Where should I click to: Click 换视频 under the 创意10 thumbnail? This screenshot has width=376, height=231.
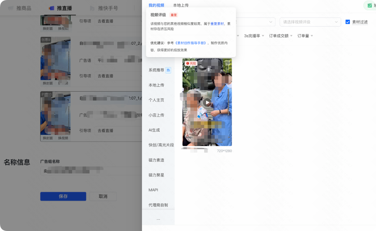63,138
